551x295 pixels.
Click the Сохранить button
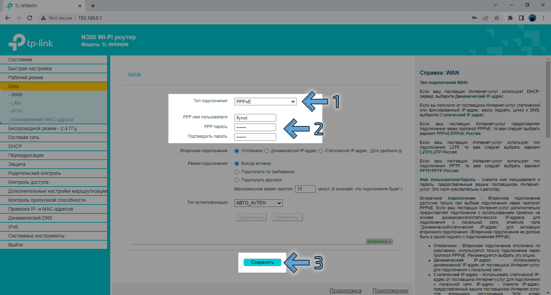tap(262, 262)
